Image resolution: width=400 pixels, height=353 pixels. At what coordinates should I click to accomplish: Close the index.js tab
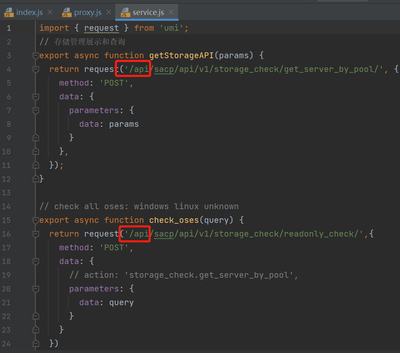click(50, 12)
